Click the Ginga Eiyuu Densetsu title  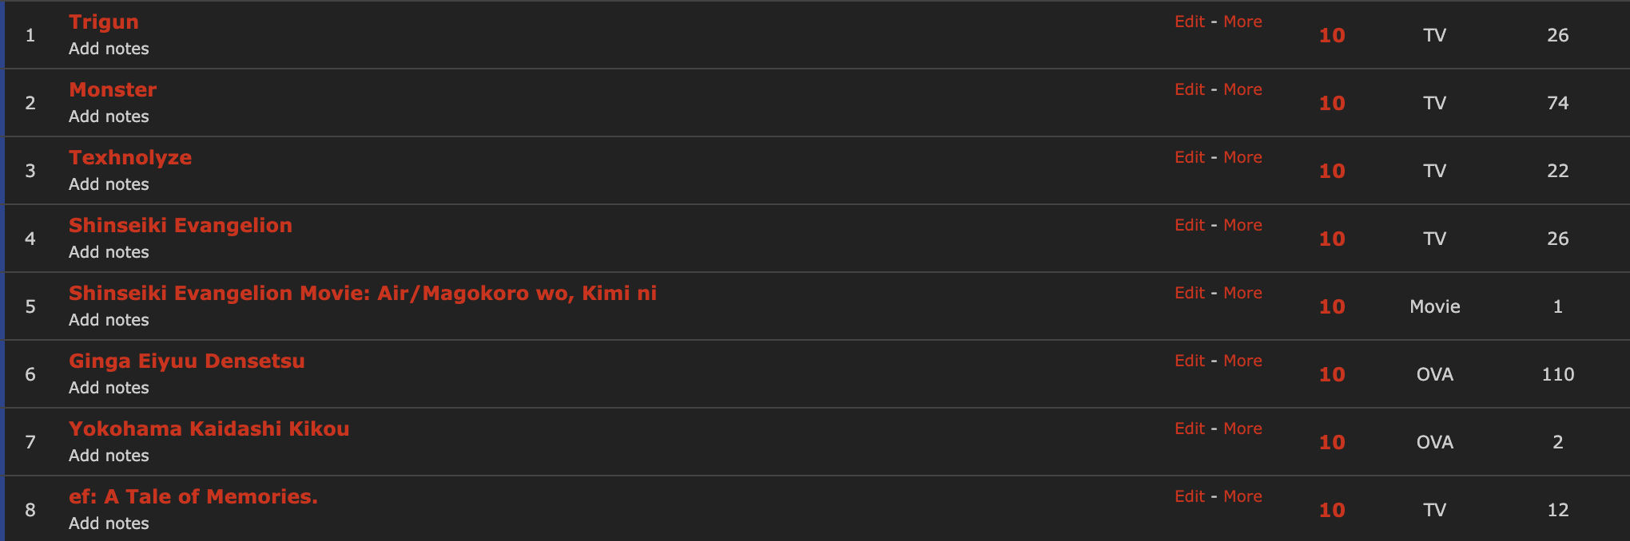pyautogui.click(x=187, y=361)
